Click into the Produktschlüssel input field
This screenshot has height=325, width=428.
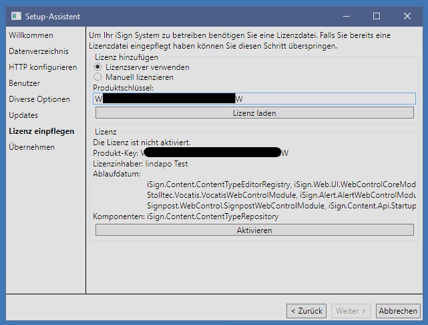pyautogui.click(x=254, y=99)
